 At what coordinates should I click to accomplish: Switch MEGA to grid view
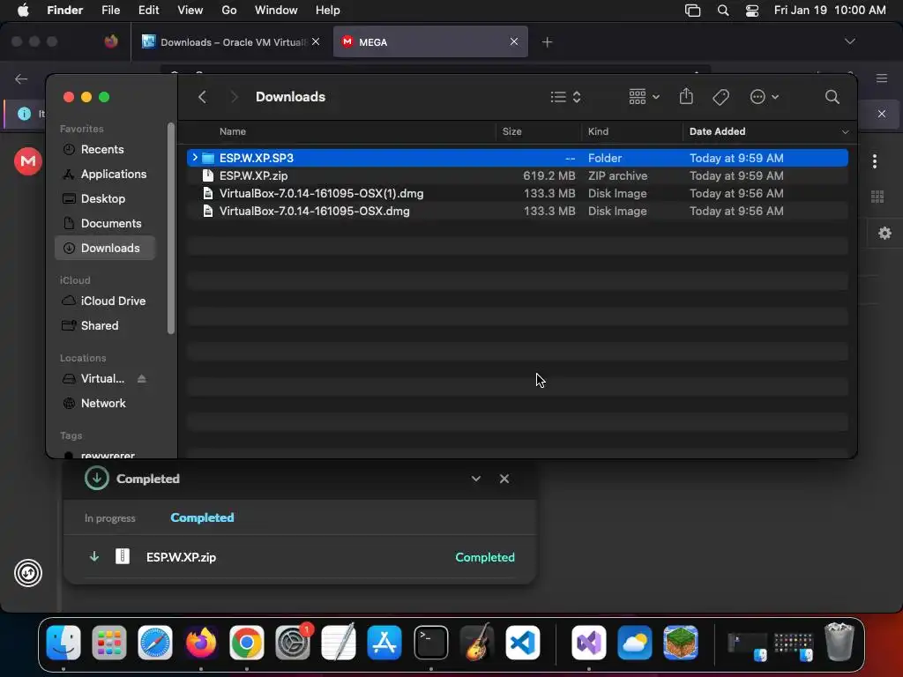[x=877, y=197]
